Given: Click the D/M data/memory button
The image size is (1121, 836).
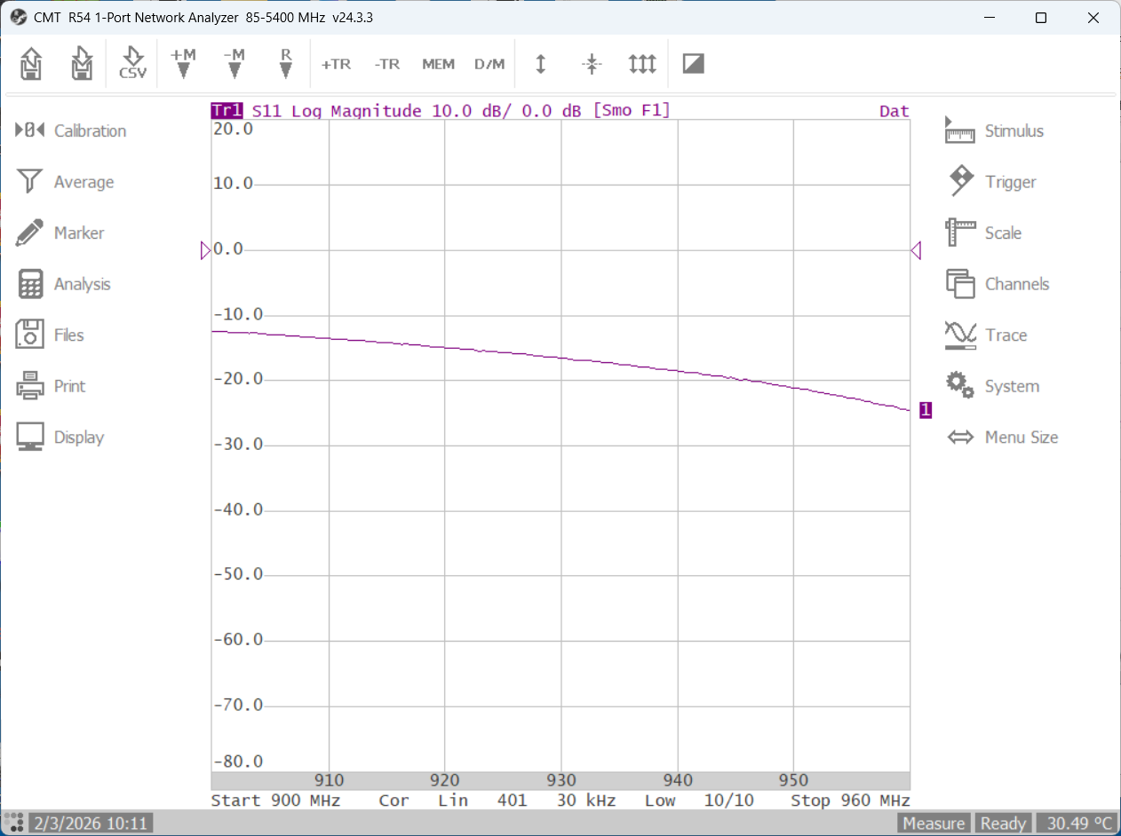Looking at the screenshot, I should (489, 64).
